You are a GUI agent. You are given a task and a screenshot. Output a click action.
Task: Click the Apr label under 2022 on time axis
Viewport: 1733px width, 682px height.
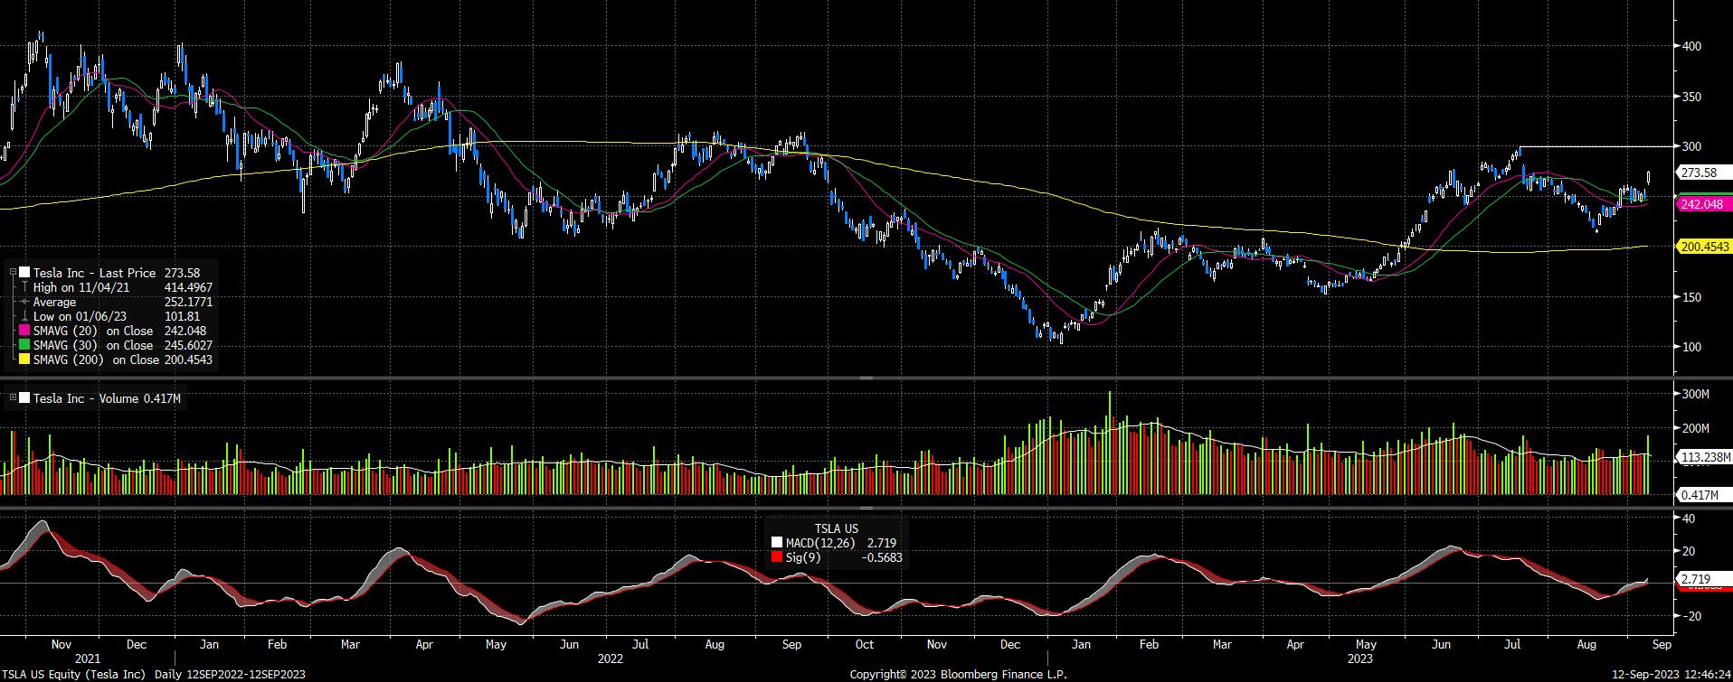click(x=423, y=645)
